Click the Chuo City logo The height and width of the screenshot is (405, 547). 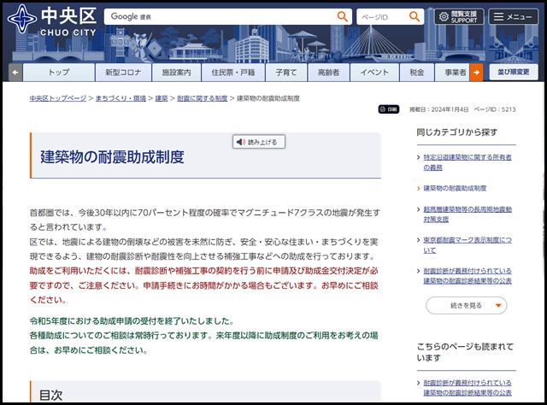(x=51, y=19)
